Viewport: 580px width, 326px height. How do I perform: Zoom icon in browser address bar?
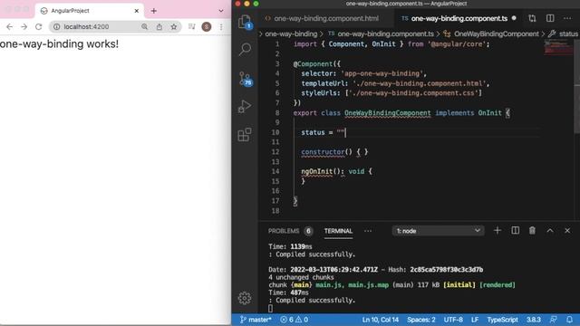tap(144, 26)
